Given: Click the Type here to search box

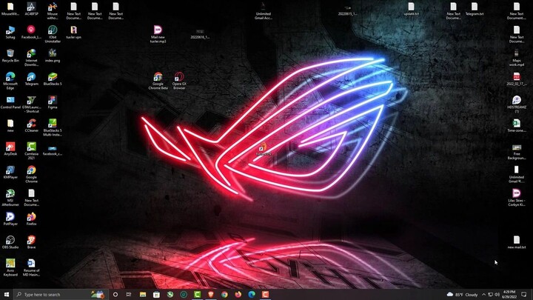Looking at the screenshot, I should pyautogui.click(x=61, y=294).
